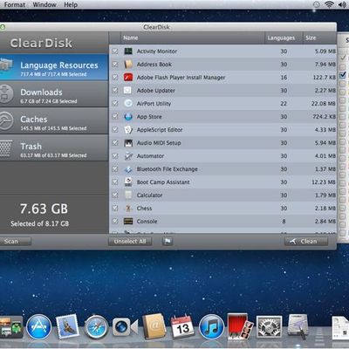The width and height of the screenshot is (349, 349).
Task: Click the Calculator row icon
Action: (128, 195)
